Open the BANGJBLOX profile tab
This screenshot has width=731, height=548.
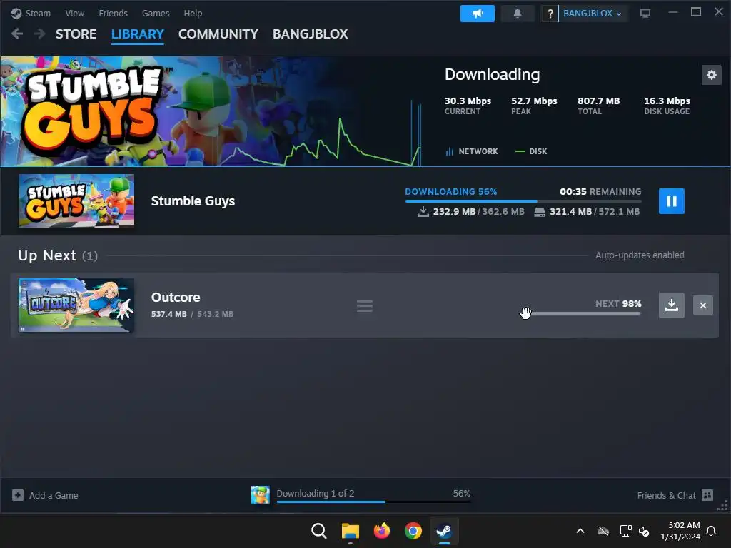click(x=310, y=34)
